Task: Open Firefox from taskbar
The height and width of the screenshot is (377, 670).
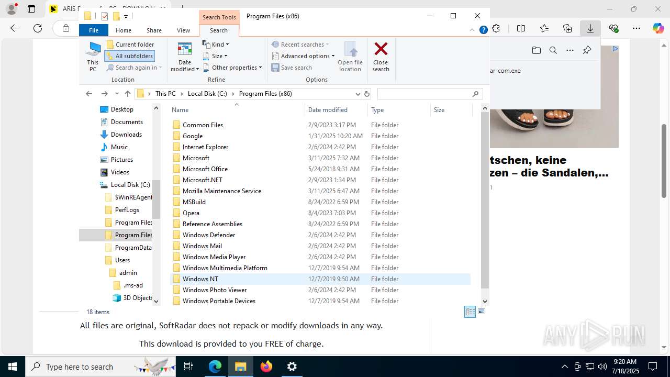Action: 266,367
